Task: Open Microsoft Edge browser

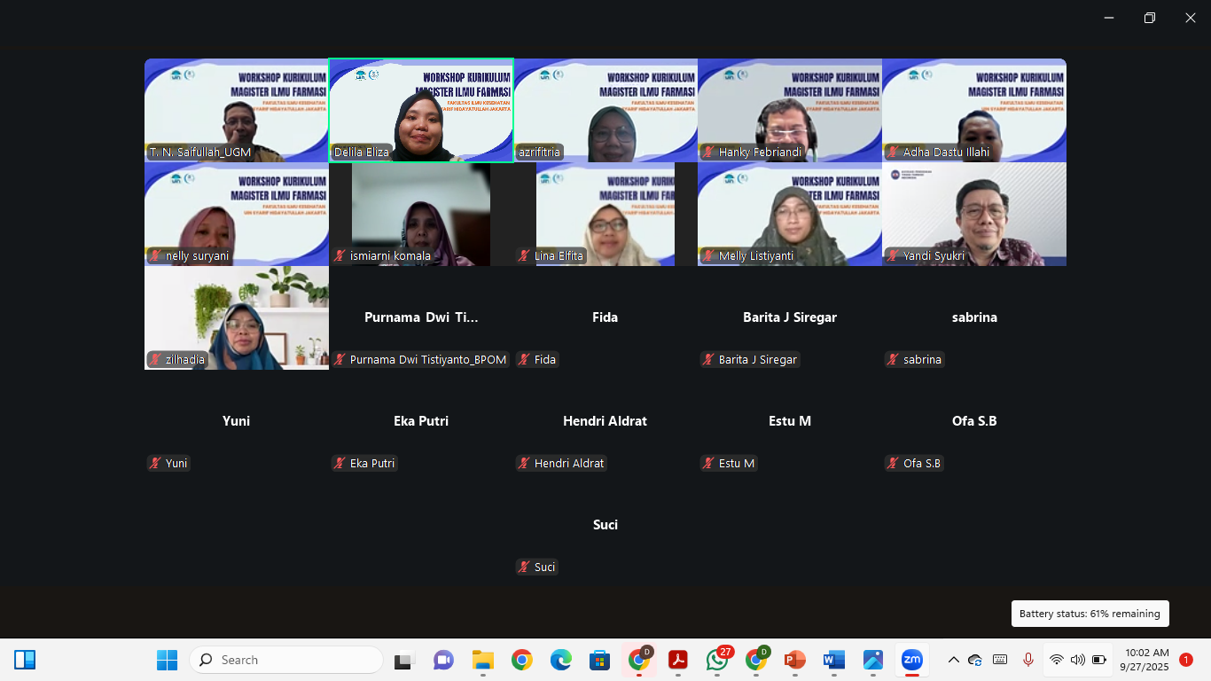Action: click(x=560, y=660)
